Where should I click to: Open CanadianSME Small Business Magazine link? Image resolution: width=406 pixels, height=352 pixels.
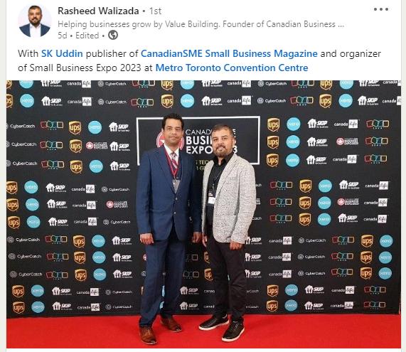click(229, 53)
